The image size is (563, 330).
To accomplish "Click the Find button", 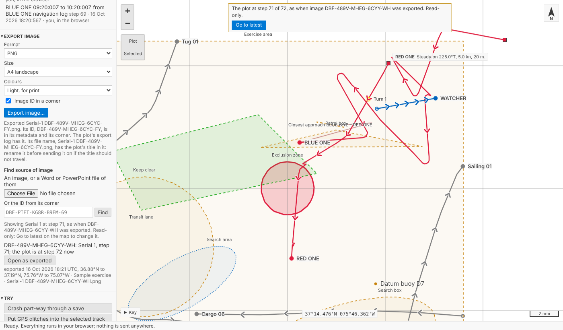I will [x=103, y=212].
